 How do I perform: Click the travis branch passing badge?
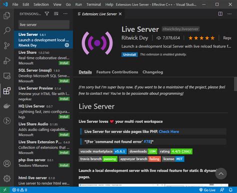(98, 159)
